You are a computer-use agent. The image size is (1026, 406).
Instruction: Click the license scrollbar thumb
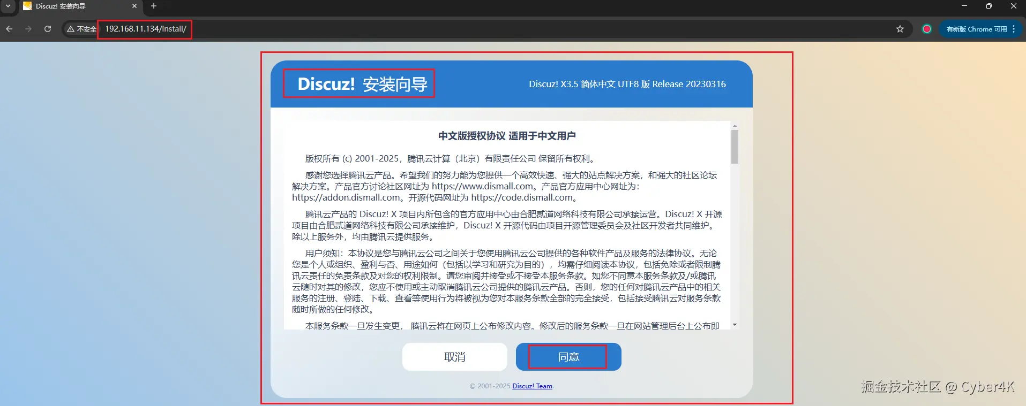point(735,147)
